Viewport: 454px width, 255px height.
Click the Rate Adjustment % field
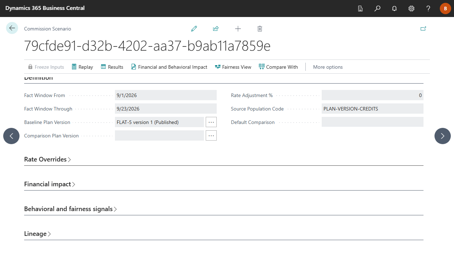(372, 95)
